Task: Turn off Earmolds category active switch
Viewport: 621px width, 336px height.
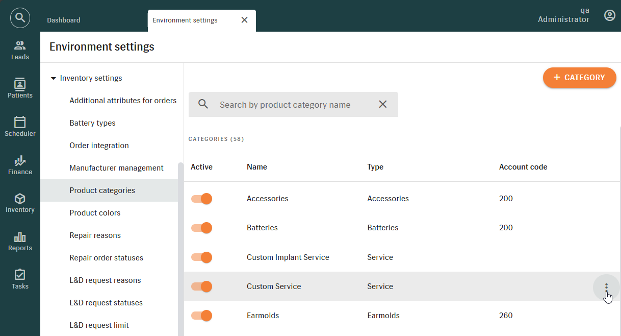Action: click(x=201, y=316)
